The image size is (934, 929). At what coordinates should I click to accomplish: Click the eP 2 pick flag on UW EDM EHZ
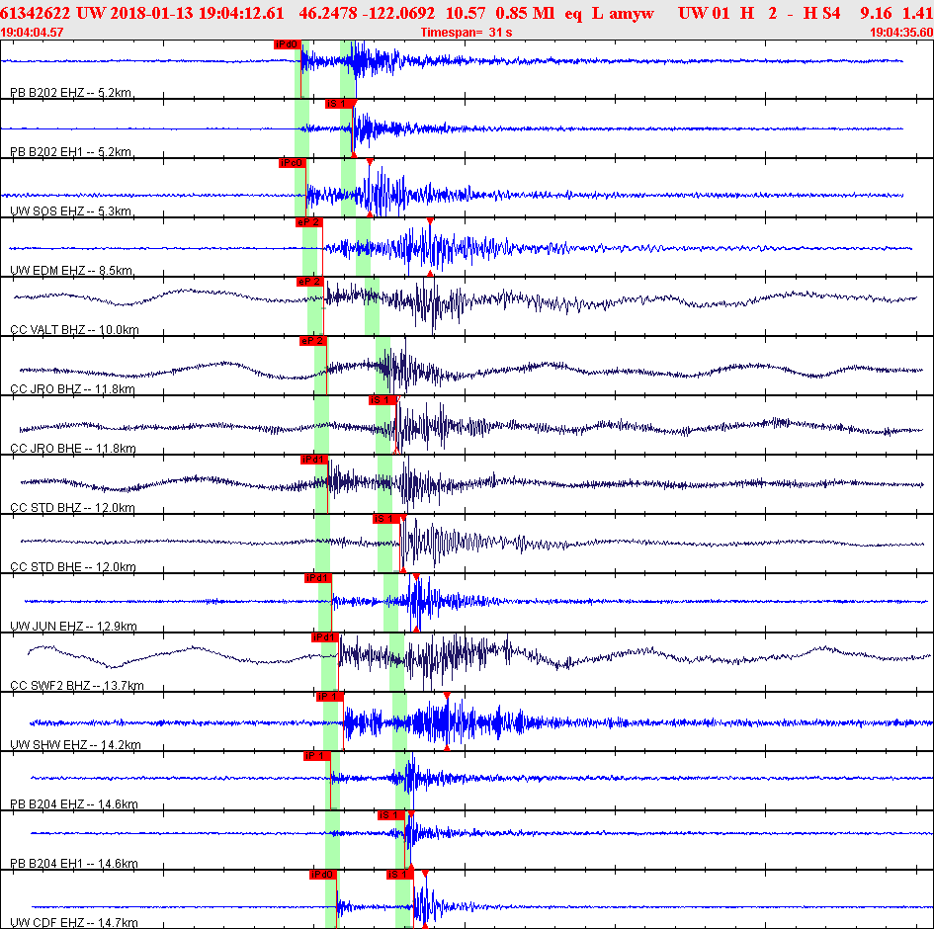(309, 222)
